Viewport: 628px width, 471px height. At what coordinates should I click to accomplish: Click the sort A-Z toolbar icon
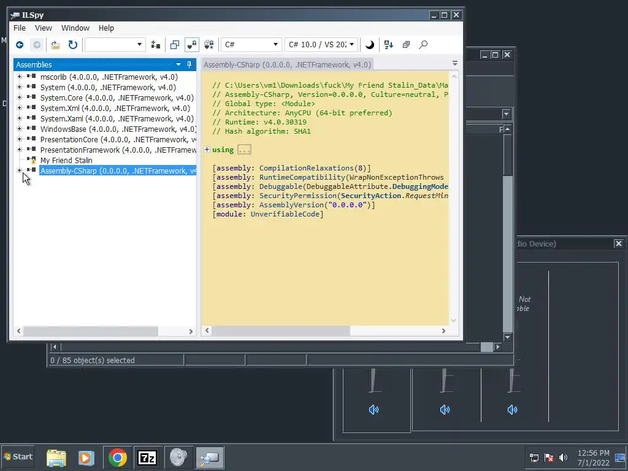pyautogui.click(x=388, y=45)
